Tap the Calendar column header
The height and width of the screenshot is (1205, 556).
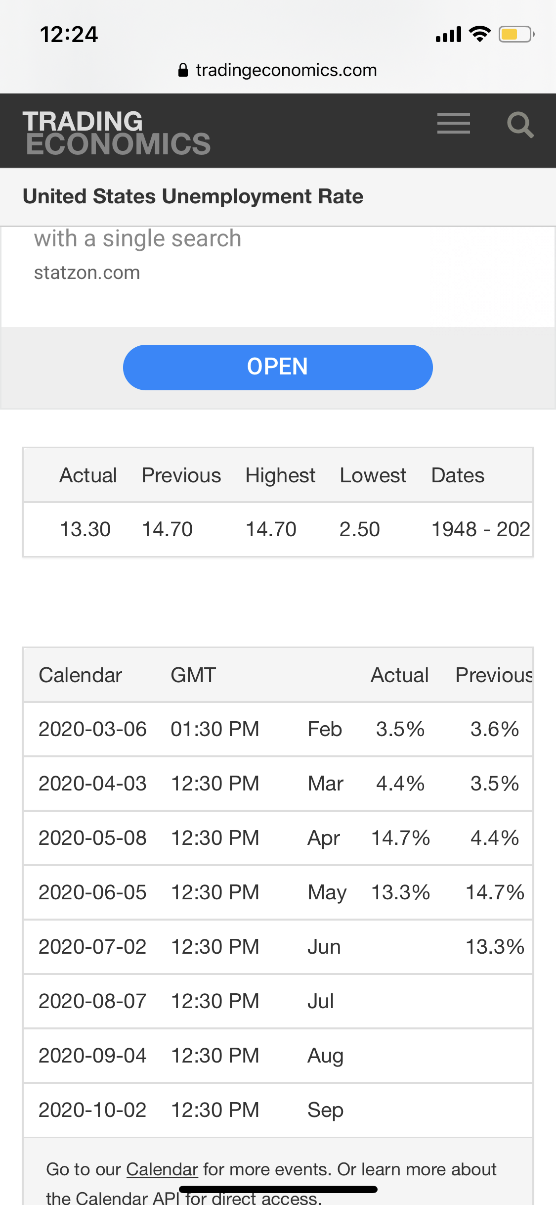(x=81, y=675)
